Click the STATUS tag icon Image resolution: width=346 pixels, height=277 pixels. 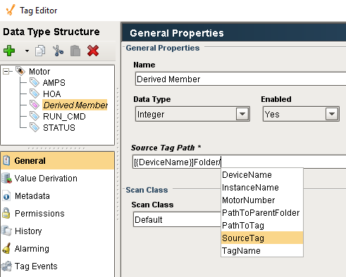(x=35, y=127)
